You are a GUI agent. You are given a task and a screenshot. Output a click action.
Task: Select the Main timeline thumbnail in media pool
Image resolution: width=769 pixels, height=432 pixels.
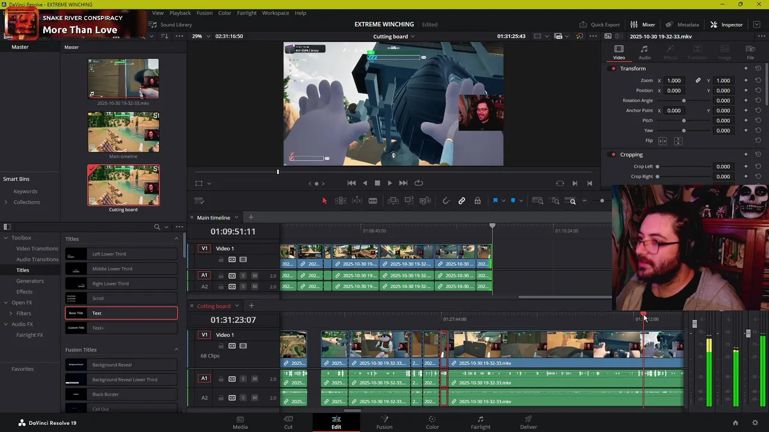click(123, 133)
